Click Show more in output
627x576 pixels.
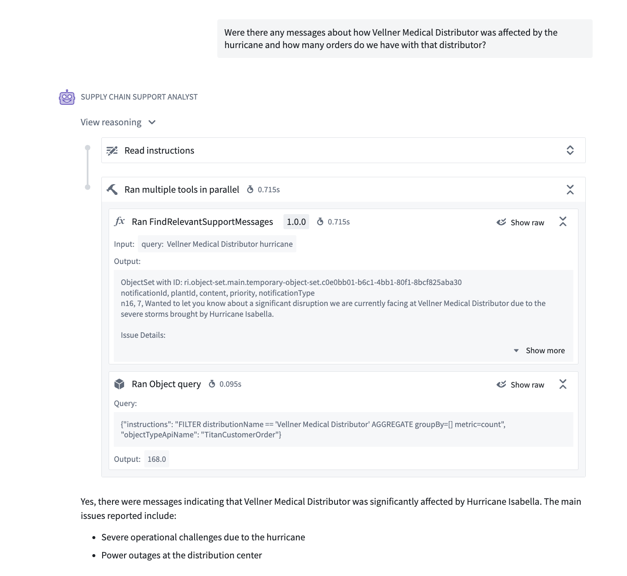[x=539, y=351]
